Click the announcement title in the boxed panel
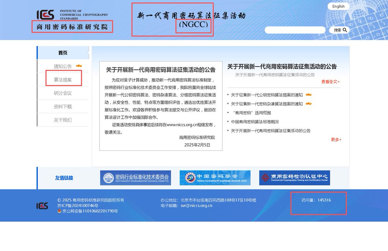The height and width of the screenshot is (251, 388). pos(161,70)
